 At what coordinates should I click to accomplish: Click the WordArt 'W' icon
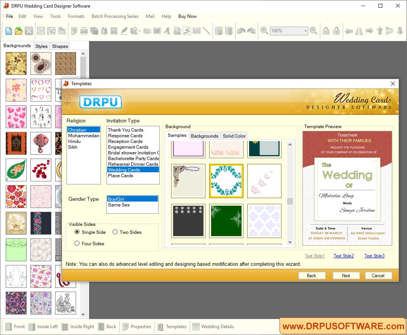[x=147, y=31]
